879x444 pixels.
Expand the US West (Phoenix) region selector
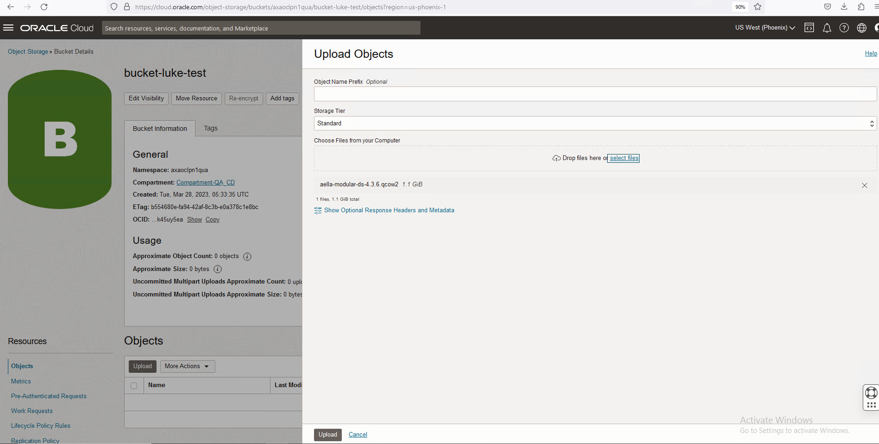tap(765, 28)
